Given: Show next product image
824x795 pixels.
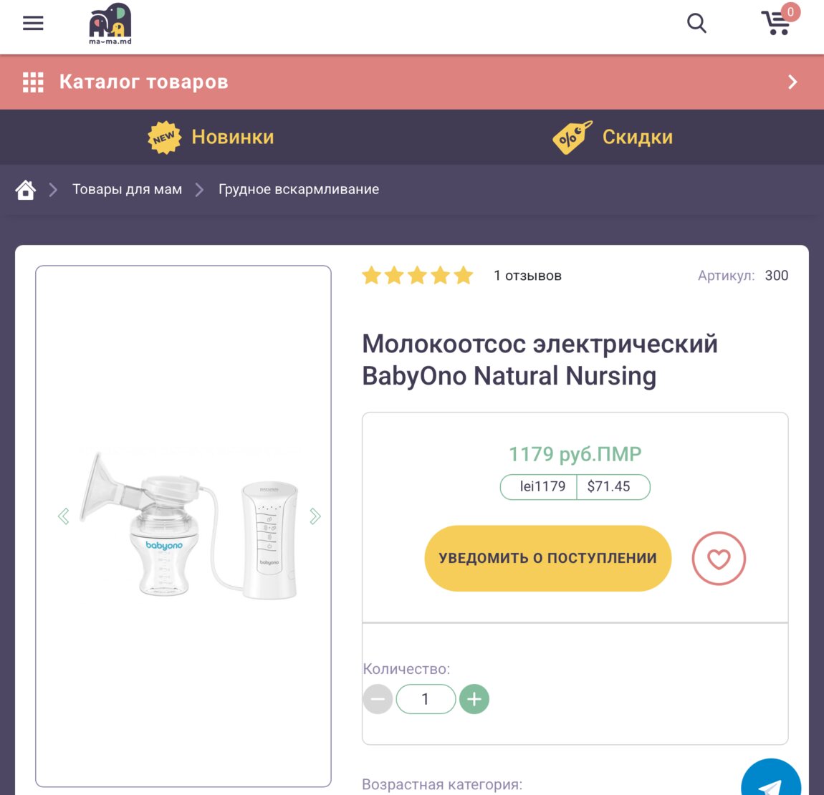Looking at the screenshot, I should 315,516.
